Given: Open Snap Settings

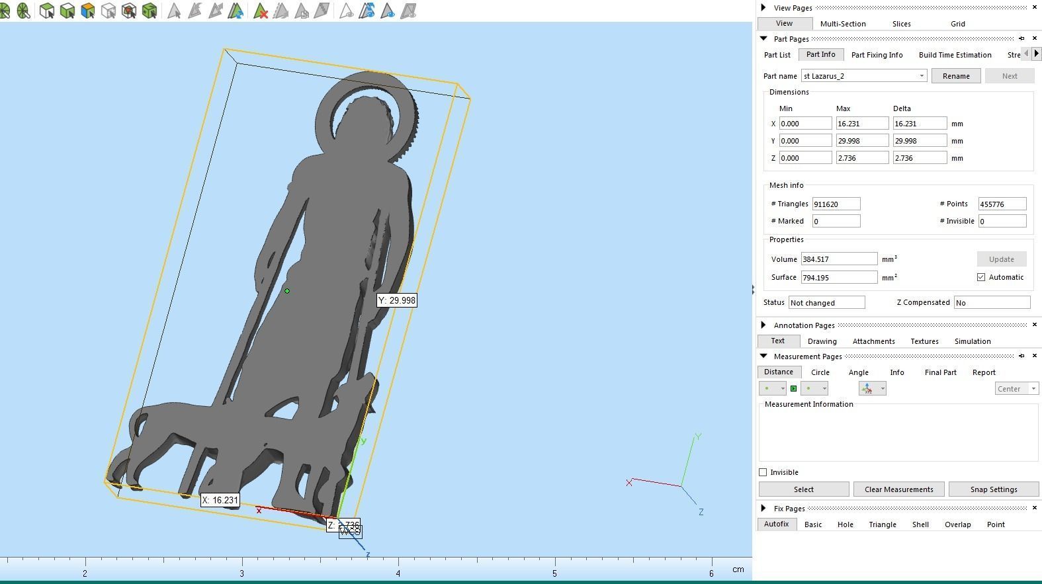Looking at the screenshot, I should point(993,489).
